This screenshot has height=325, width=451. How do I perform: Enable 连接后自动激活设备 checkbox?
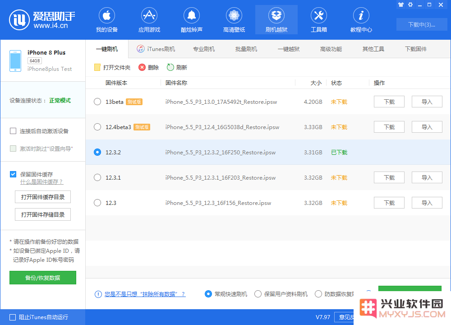pyautogui.click(x=13, y=131)
